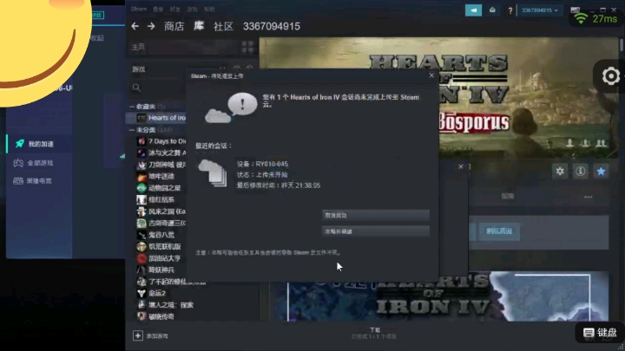Viewport: 625px width, 351px height.
Task: Click the light blue button in activity area
Action: [499, 231]
